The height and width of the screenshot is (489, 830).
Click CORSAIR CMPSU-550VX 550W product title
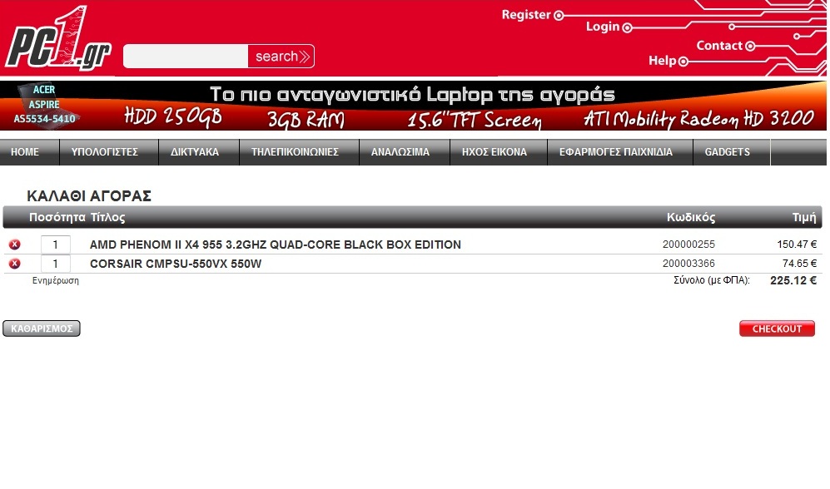pyautogui.click(x=176, y=264)
